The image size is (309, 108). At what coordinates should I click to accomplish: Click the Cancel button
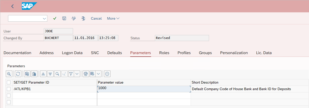(x=96, y=18)
